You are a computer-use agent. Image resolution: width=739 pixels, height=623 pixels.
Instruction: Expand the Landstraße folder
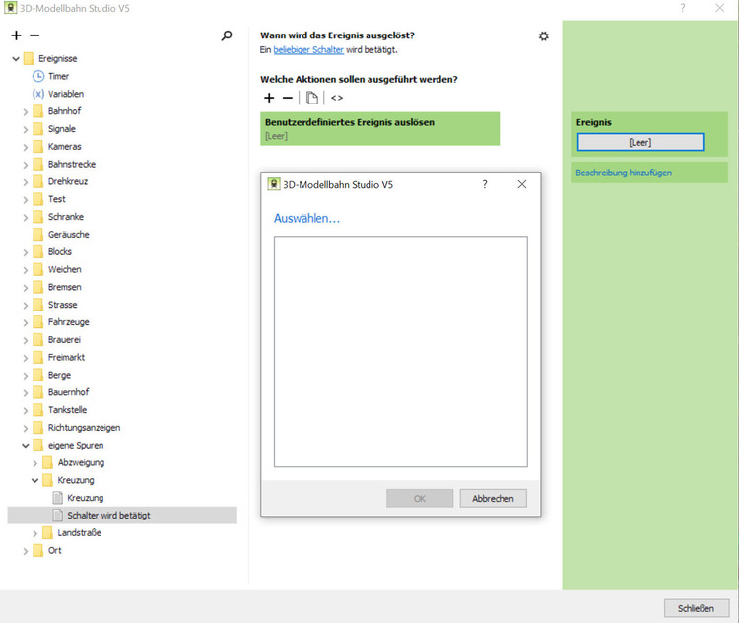click(34, 533)
